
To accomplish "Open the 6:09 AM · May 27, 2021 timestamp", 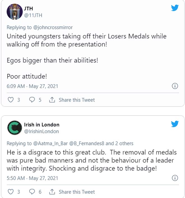I will (32, 86).
